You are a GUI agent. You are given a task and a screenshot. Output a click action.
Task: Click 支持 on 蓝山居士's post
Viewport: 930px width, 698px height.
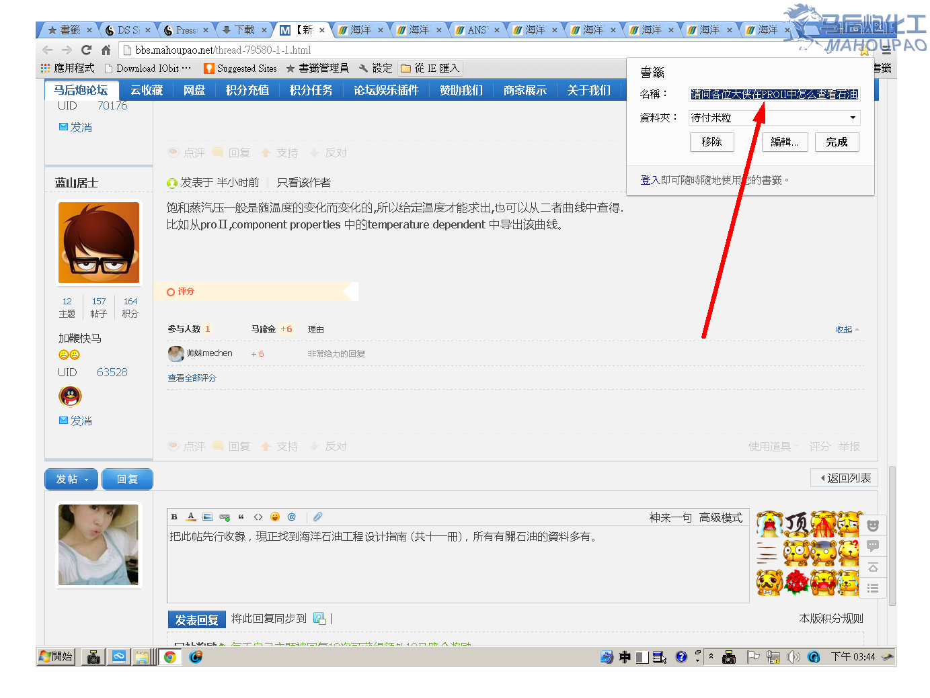click(280, 447)
